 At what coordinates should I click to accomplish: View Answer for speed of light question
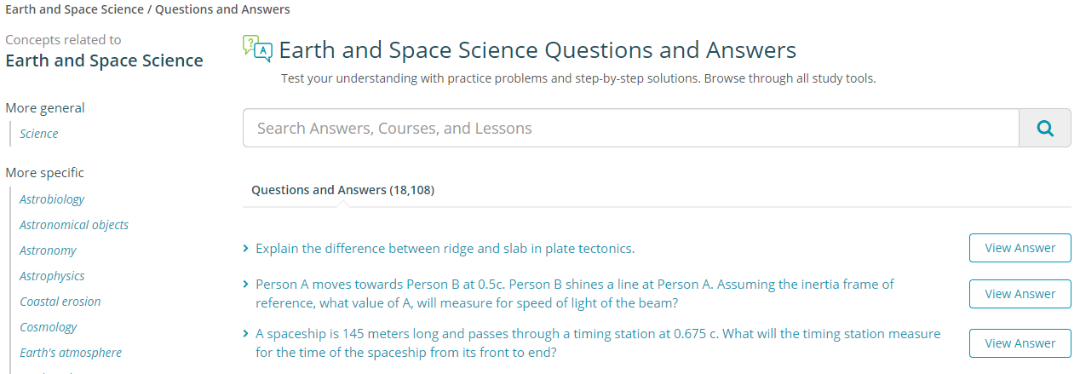tap(1020, 294)
